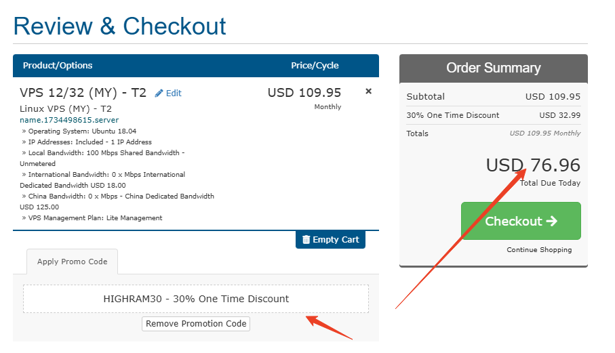This screenshot has width=615, height=353.
Task: Click the Product/Options column header
Action: pyautogui.click(x=58, y=66)
